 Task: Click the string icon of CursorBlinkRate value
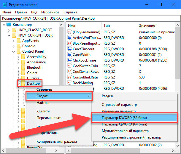click(x=70, y=77)
